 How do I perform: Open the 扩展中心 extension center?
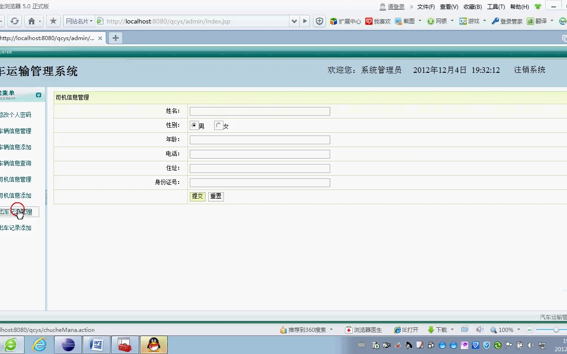pos(345,21)
